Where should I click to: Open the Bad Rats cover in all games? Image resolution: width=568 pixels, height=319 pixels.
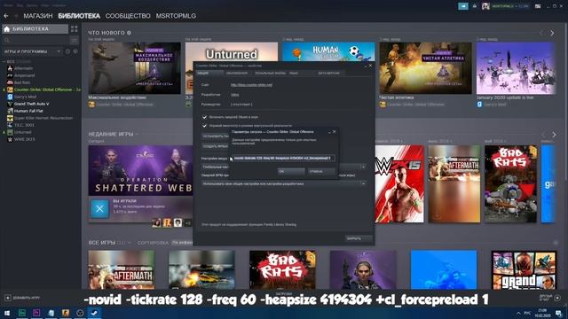[x=282, y=269]
